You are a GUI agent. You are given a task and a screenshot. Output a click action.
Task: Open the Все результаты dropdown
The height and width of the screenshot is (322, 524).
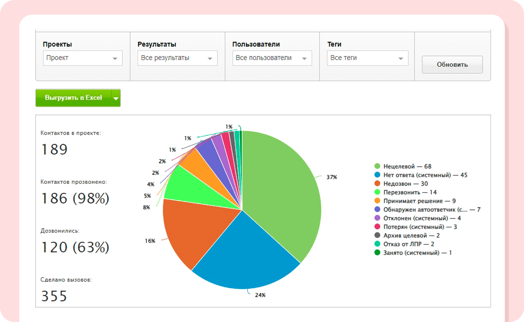coord(177,58)
